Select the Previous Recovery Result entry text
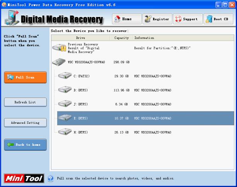Image resolution: width=237 pixels, height=187 pixels. pyautogui.click(x=84, y=48)
